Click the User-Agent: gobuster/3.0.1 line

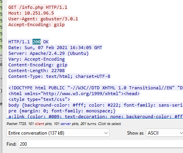coord(43,19)
